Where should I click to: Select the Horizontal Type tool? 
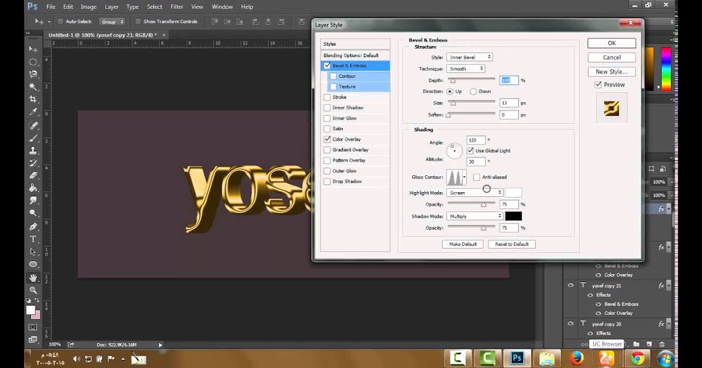click(33, 239)
